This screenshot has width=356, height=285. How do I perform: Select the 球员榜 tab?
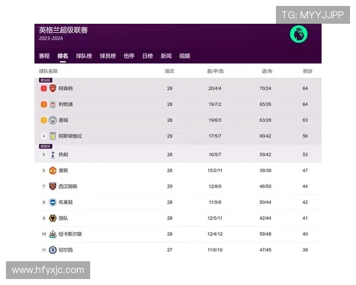107,56
